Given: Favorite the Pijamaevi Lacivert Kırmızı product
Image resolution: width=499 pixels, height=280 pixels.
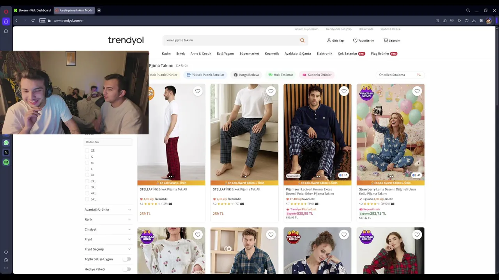Looking at the screenshot, I should point(344,91).
